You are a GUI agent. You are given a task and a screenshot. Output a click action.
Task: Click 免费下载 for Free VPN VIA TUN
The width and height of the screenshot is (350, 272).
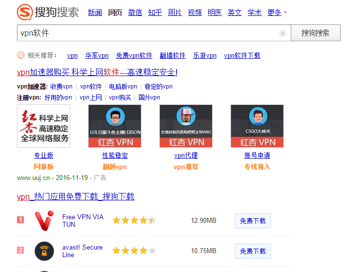(x=253, y=221)
